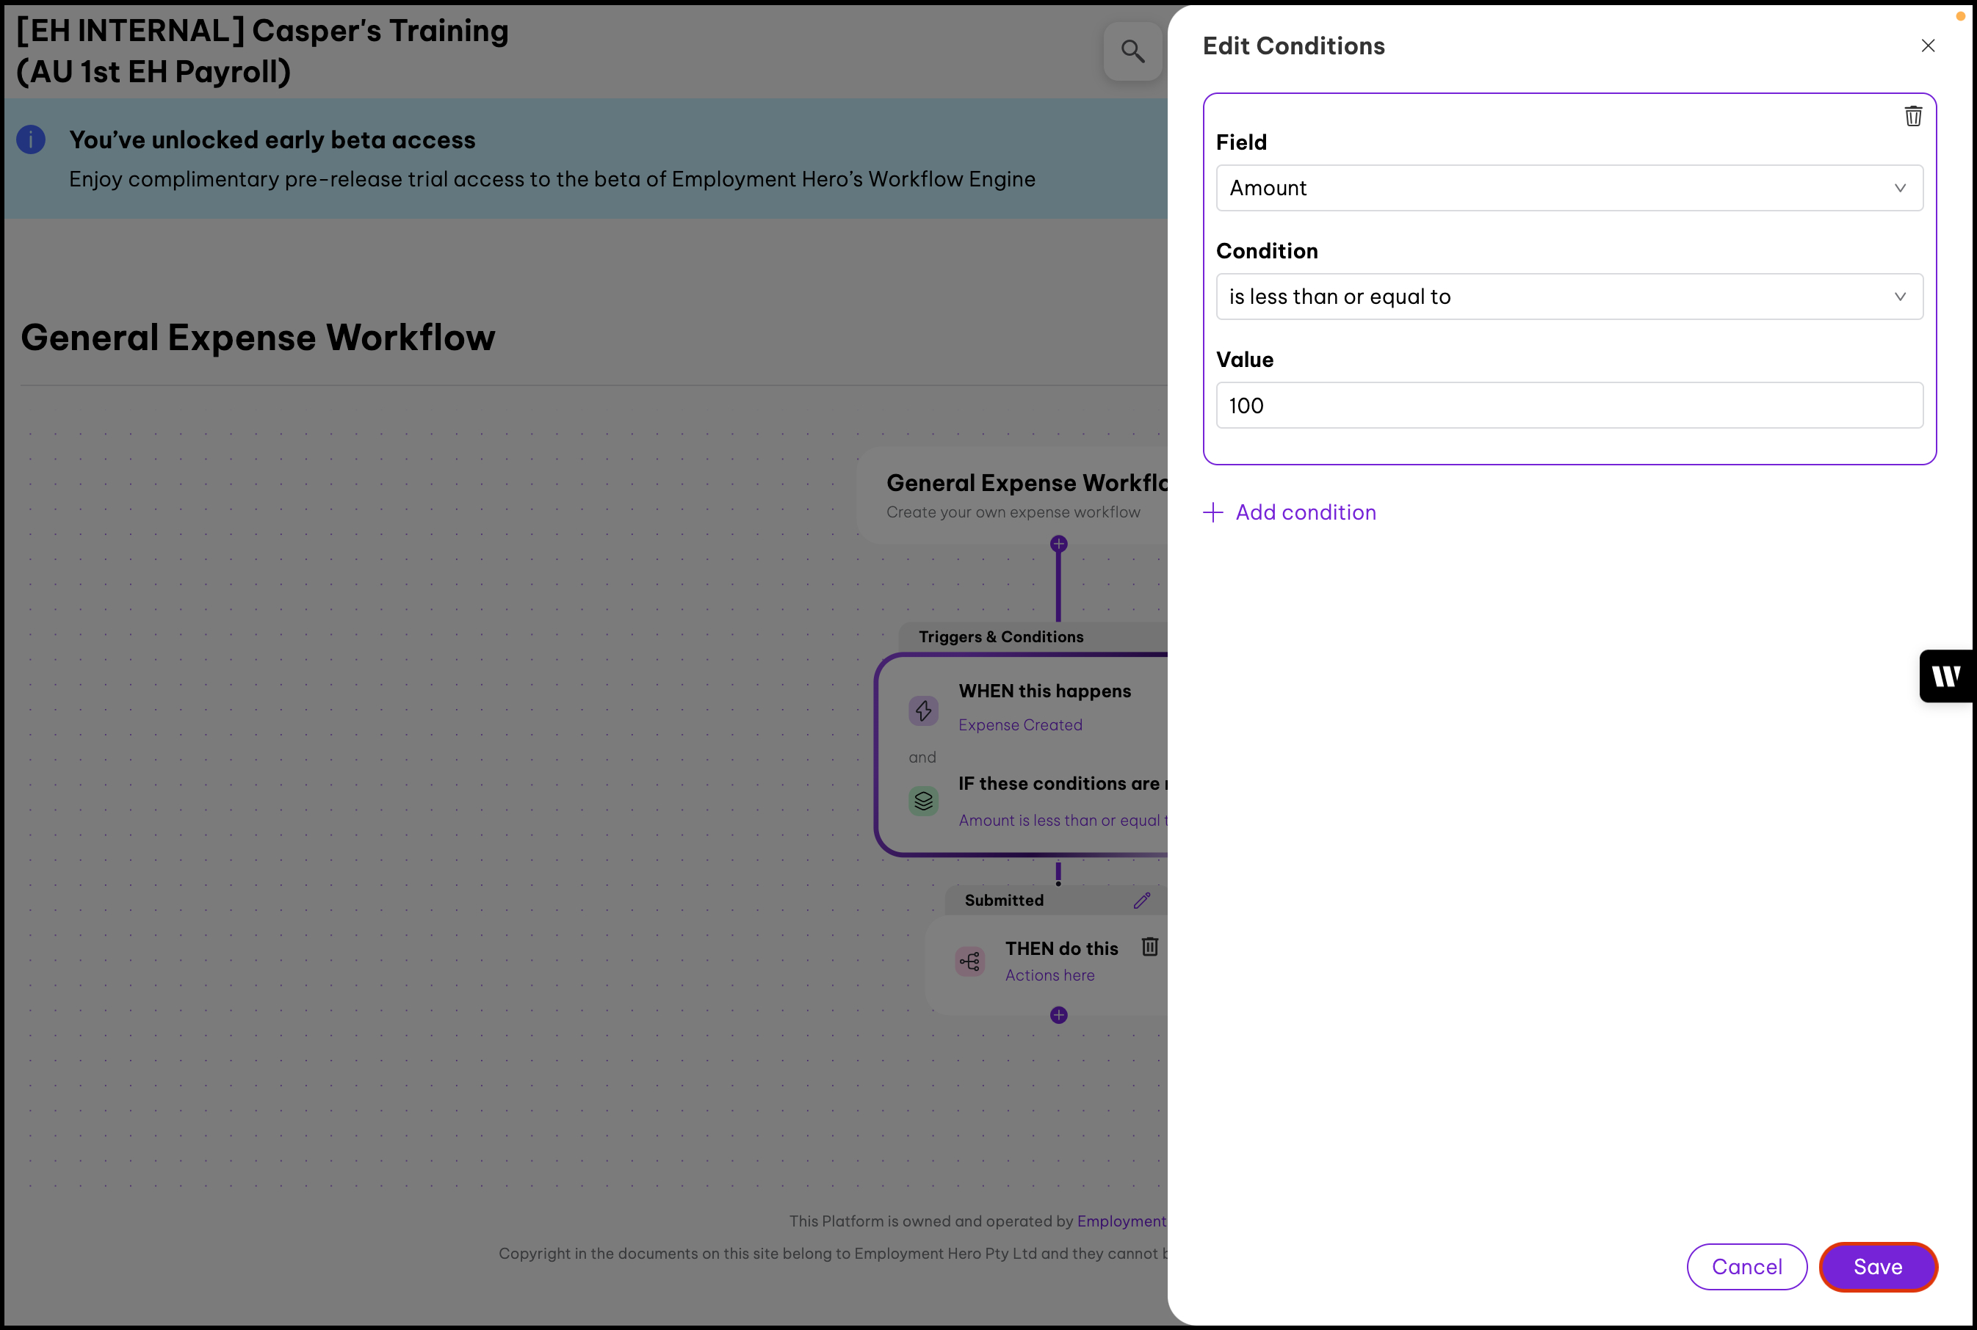Delete the condition using trash icon
Image resolution: width=1977 pixels, height=1330 pixels.
(x=1912, y=116)
